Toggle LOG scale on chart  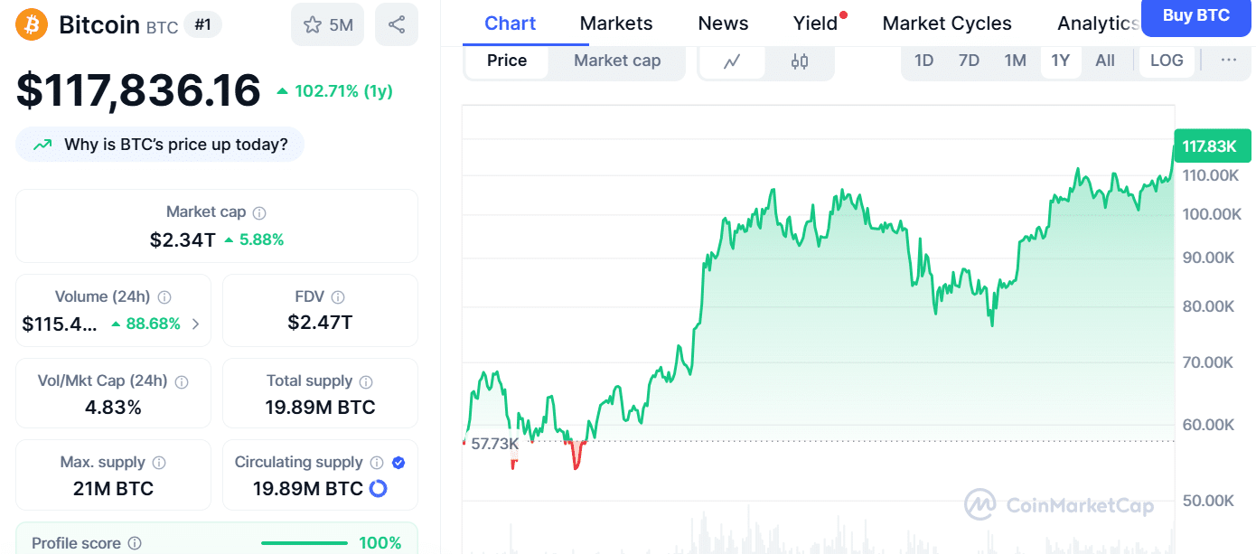point(1167,61)
